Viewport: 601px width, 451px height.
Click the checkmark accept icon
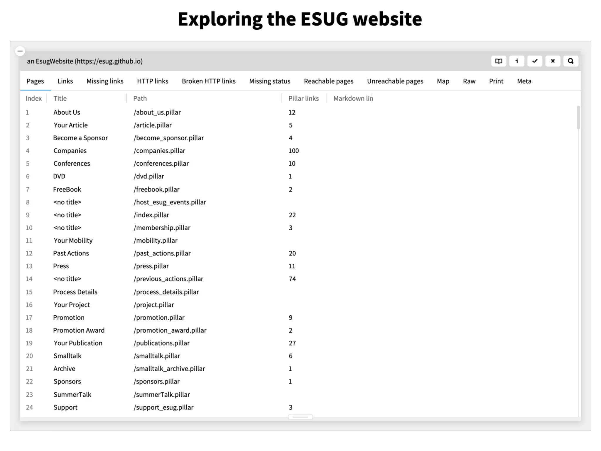(535, 61)
